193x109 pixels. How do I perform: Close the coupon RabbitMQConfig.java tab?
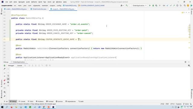tap(76, 9)
